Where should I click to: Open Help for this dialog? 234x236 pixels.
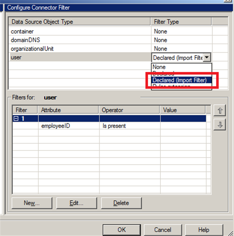(x=204, y=230)
